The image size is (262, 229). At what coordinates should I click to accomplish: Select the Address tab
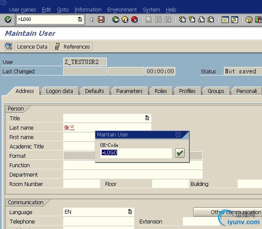click(x=24, y=91)
